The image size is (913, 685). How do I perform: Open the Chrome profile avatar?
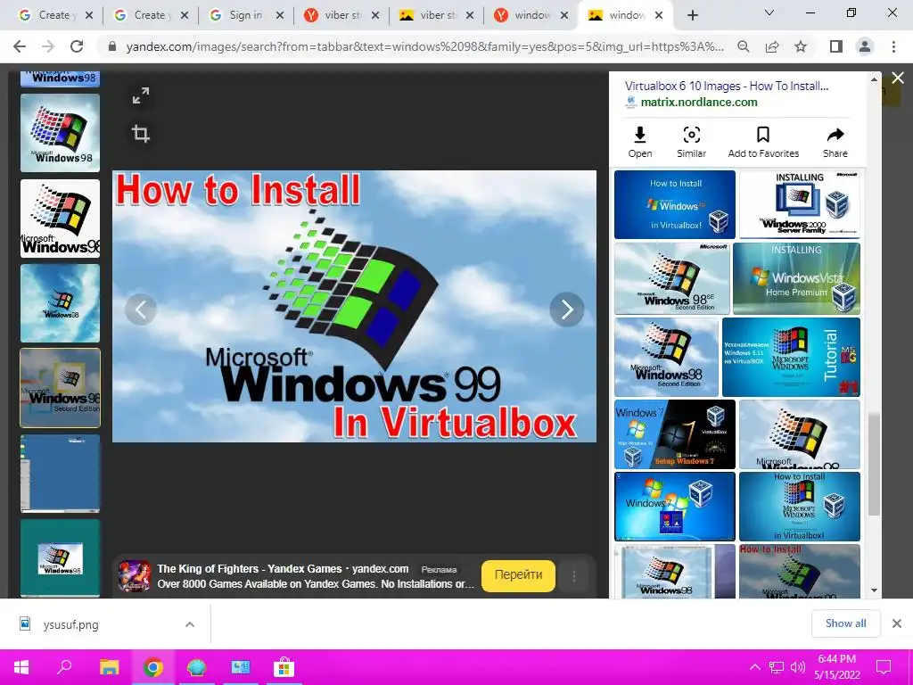(x=865, y=46)
